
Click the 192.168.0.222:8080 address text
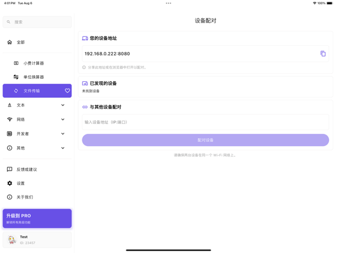coord(107,54)
